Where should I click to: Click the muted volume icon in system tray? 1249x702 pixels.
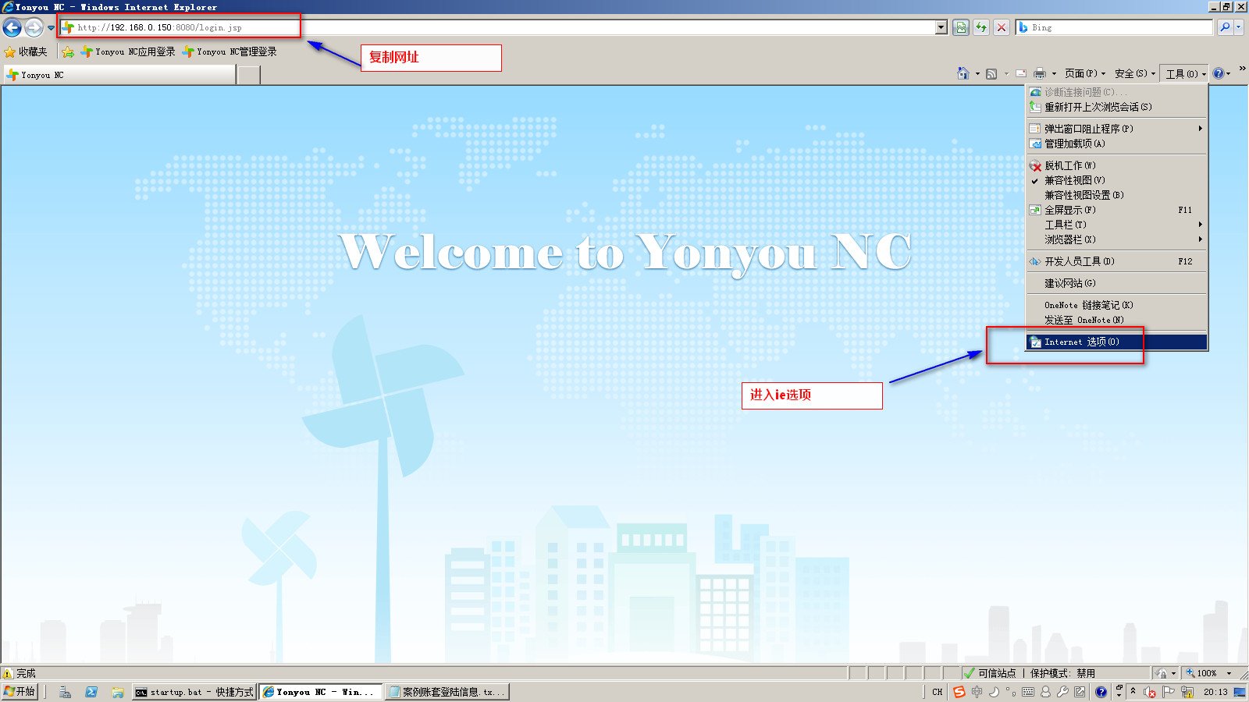pyautogui.click(x=1149, y=692)
